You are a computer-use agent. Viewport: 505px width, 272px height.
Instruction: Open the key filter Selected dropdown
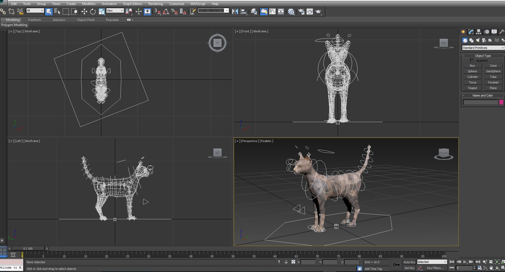coord(432,262)
